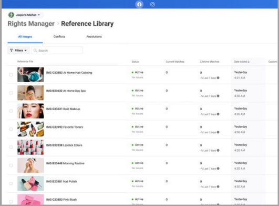Sort by the Lifetime Matches column header

tap(210, 62)
